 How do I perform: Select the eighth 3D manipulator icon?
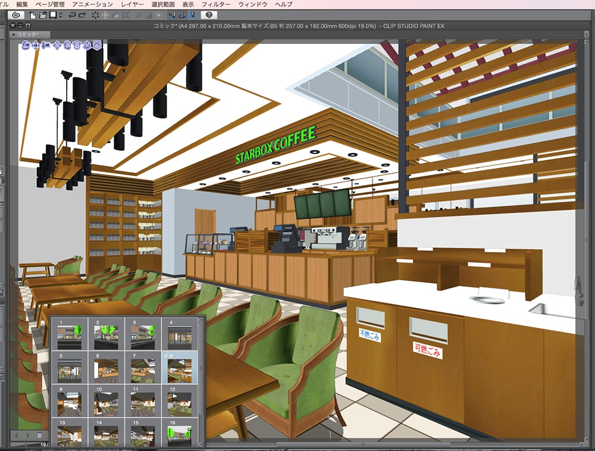pyautogui.click(x=97, y=46)
